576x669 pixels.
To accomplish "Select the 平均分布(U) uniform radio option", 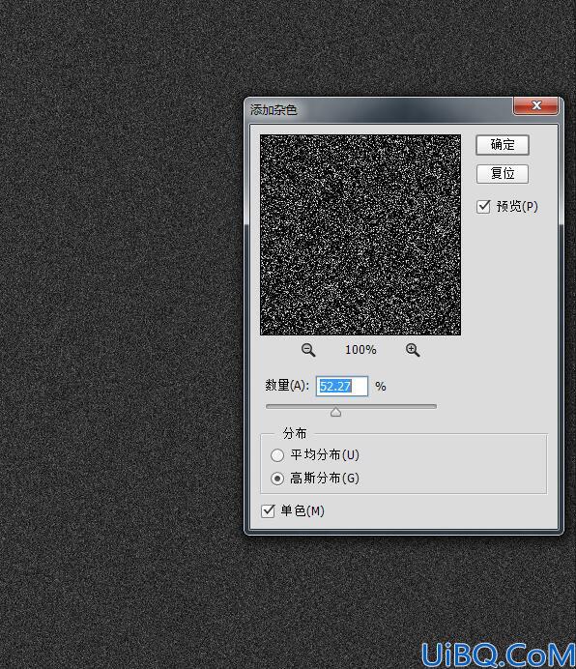I will tap(277, 455).
